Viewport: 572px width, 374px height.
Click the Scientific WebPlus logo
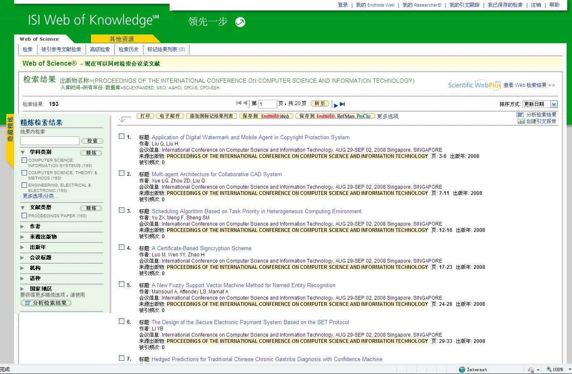tap(475, 85)
